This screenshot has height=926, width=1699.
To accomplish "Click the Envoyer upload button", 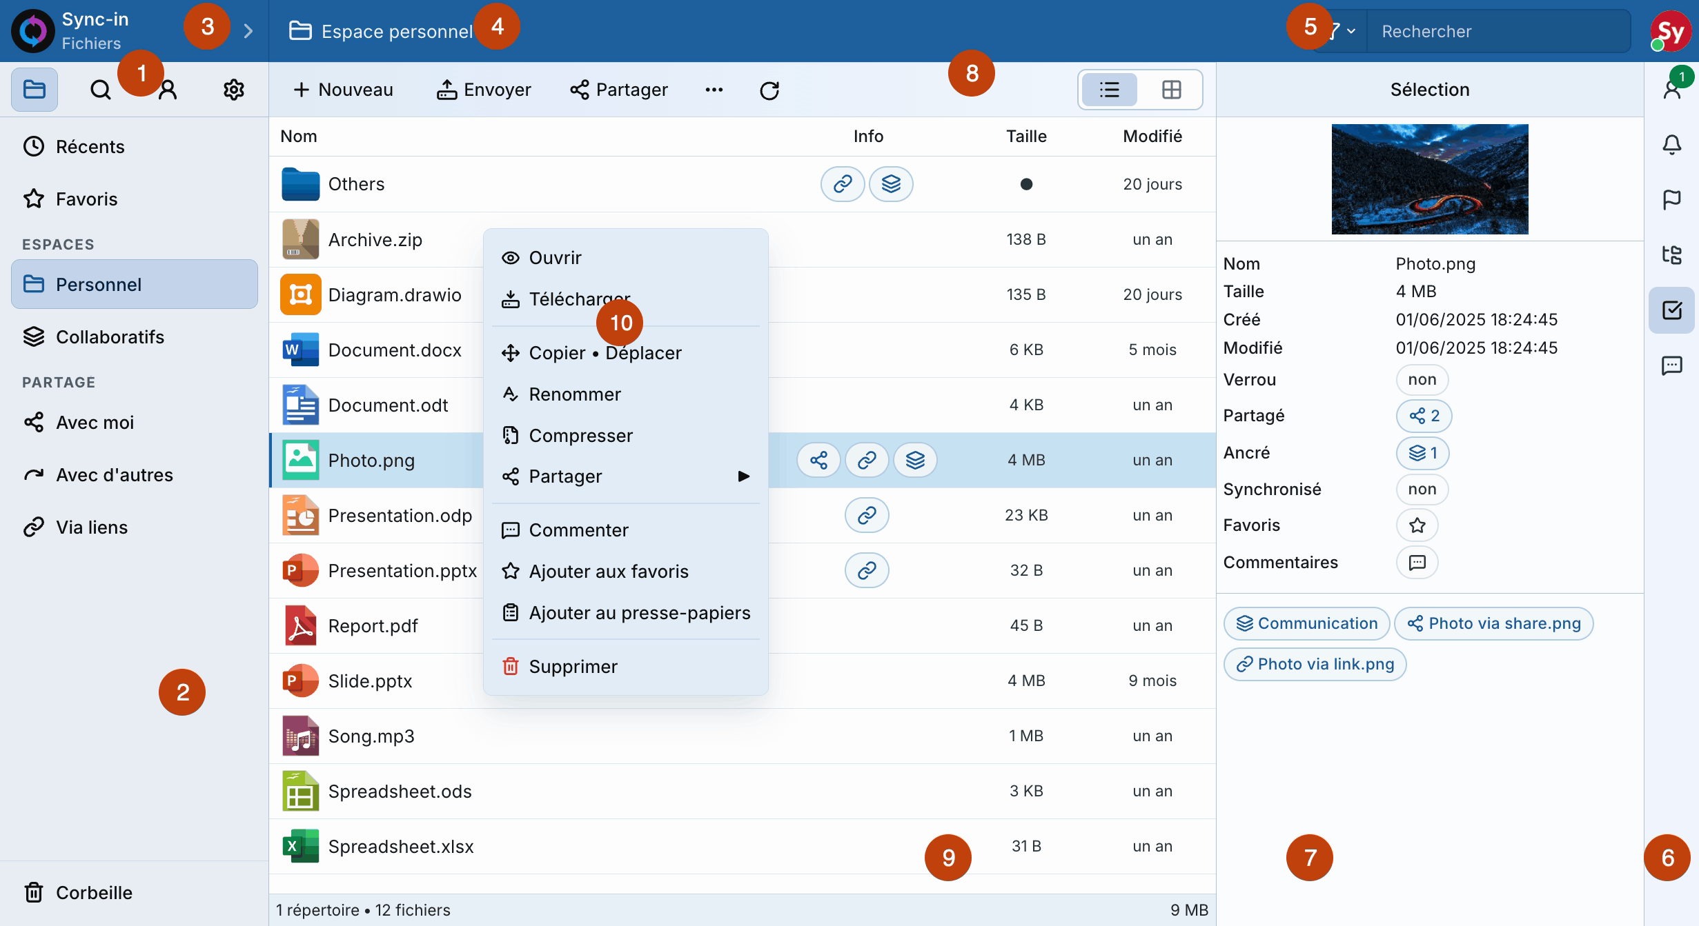I will (x=484, y=90).
